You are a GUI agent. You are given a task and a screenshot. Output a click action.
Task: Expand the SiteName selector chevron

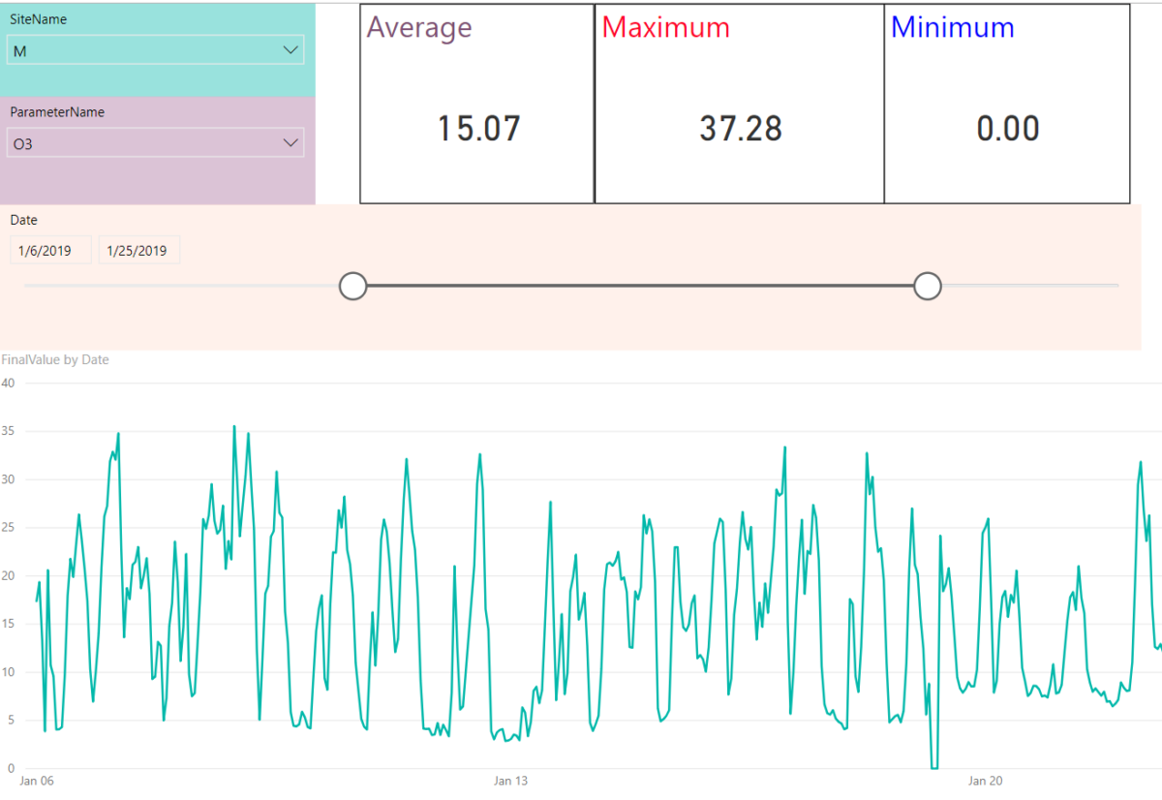(x=290, y=49)
